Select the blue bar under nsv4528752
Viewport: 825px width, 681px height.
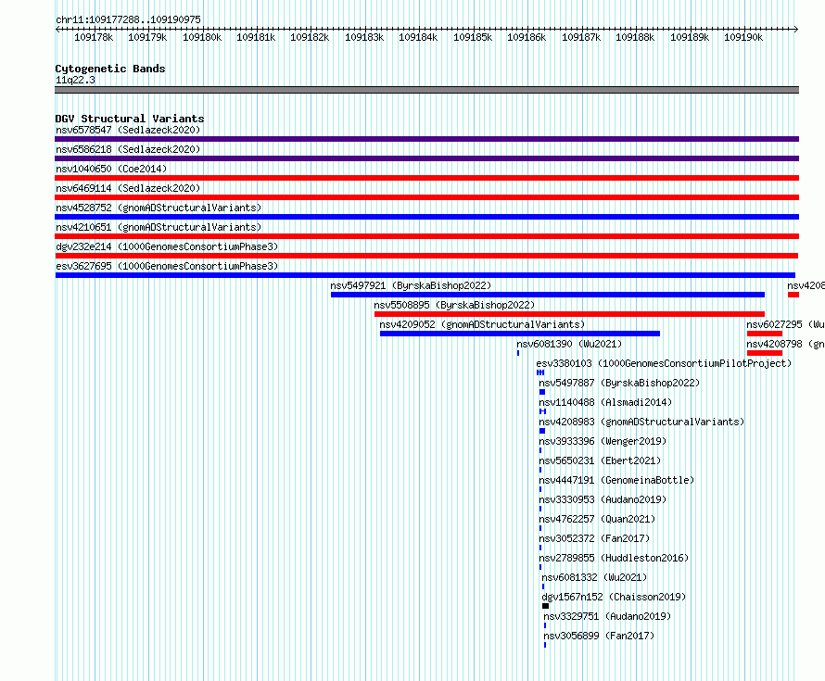pyautogui.click(x=426, y=217)
